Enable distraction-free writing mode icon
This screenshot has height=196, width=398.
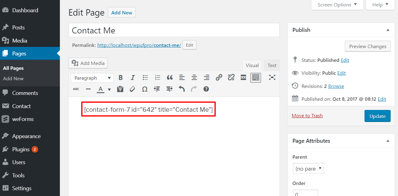272,77
